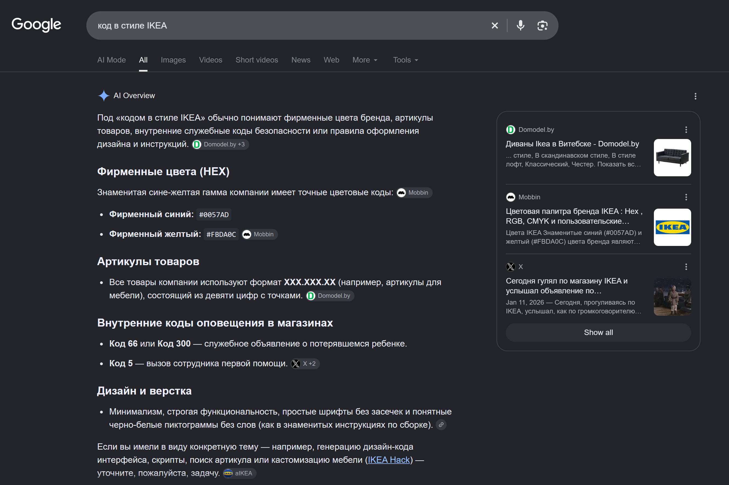Click 'Внутренние коды оповещения в магазинах' heading
The image size is (729, 485).
click(215, 323)
